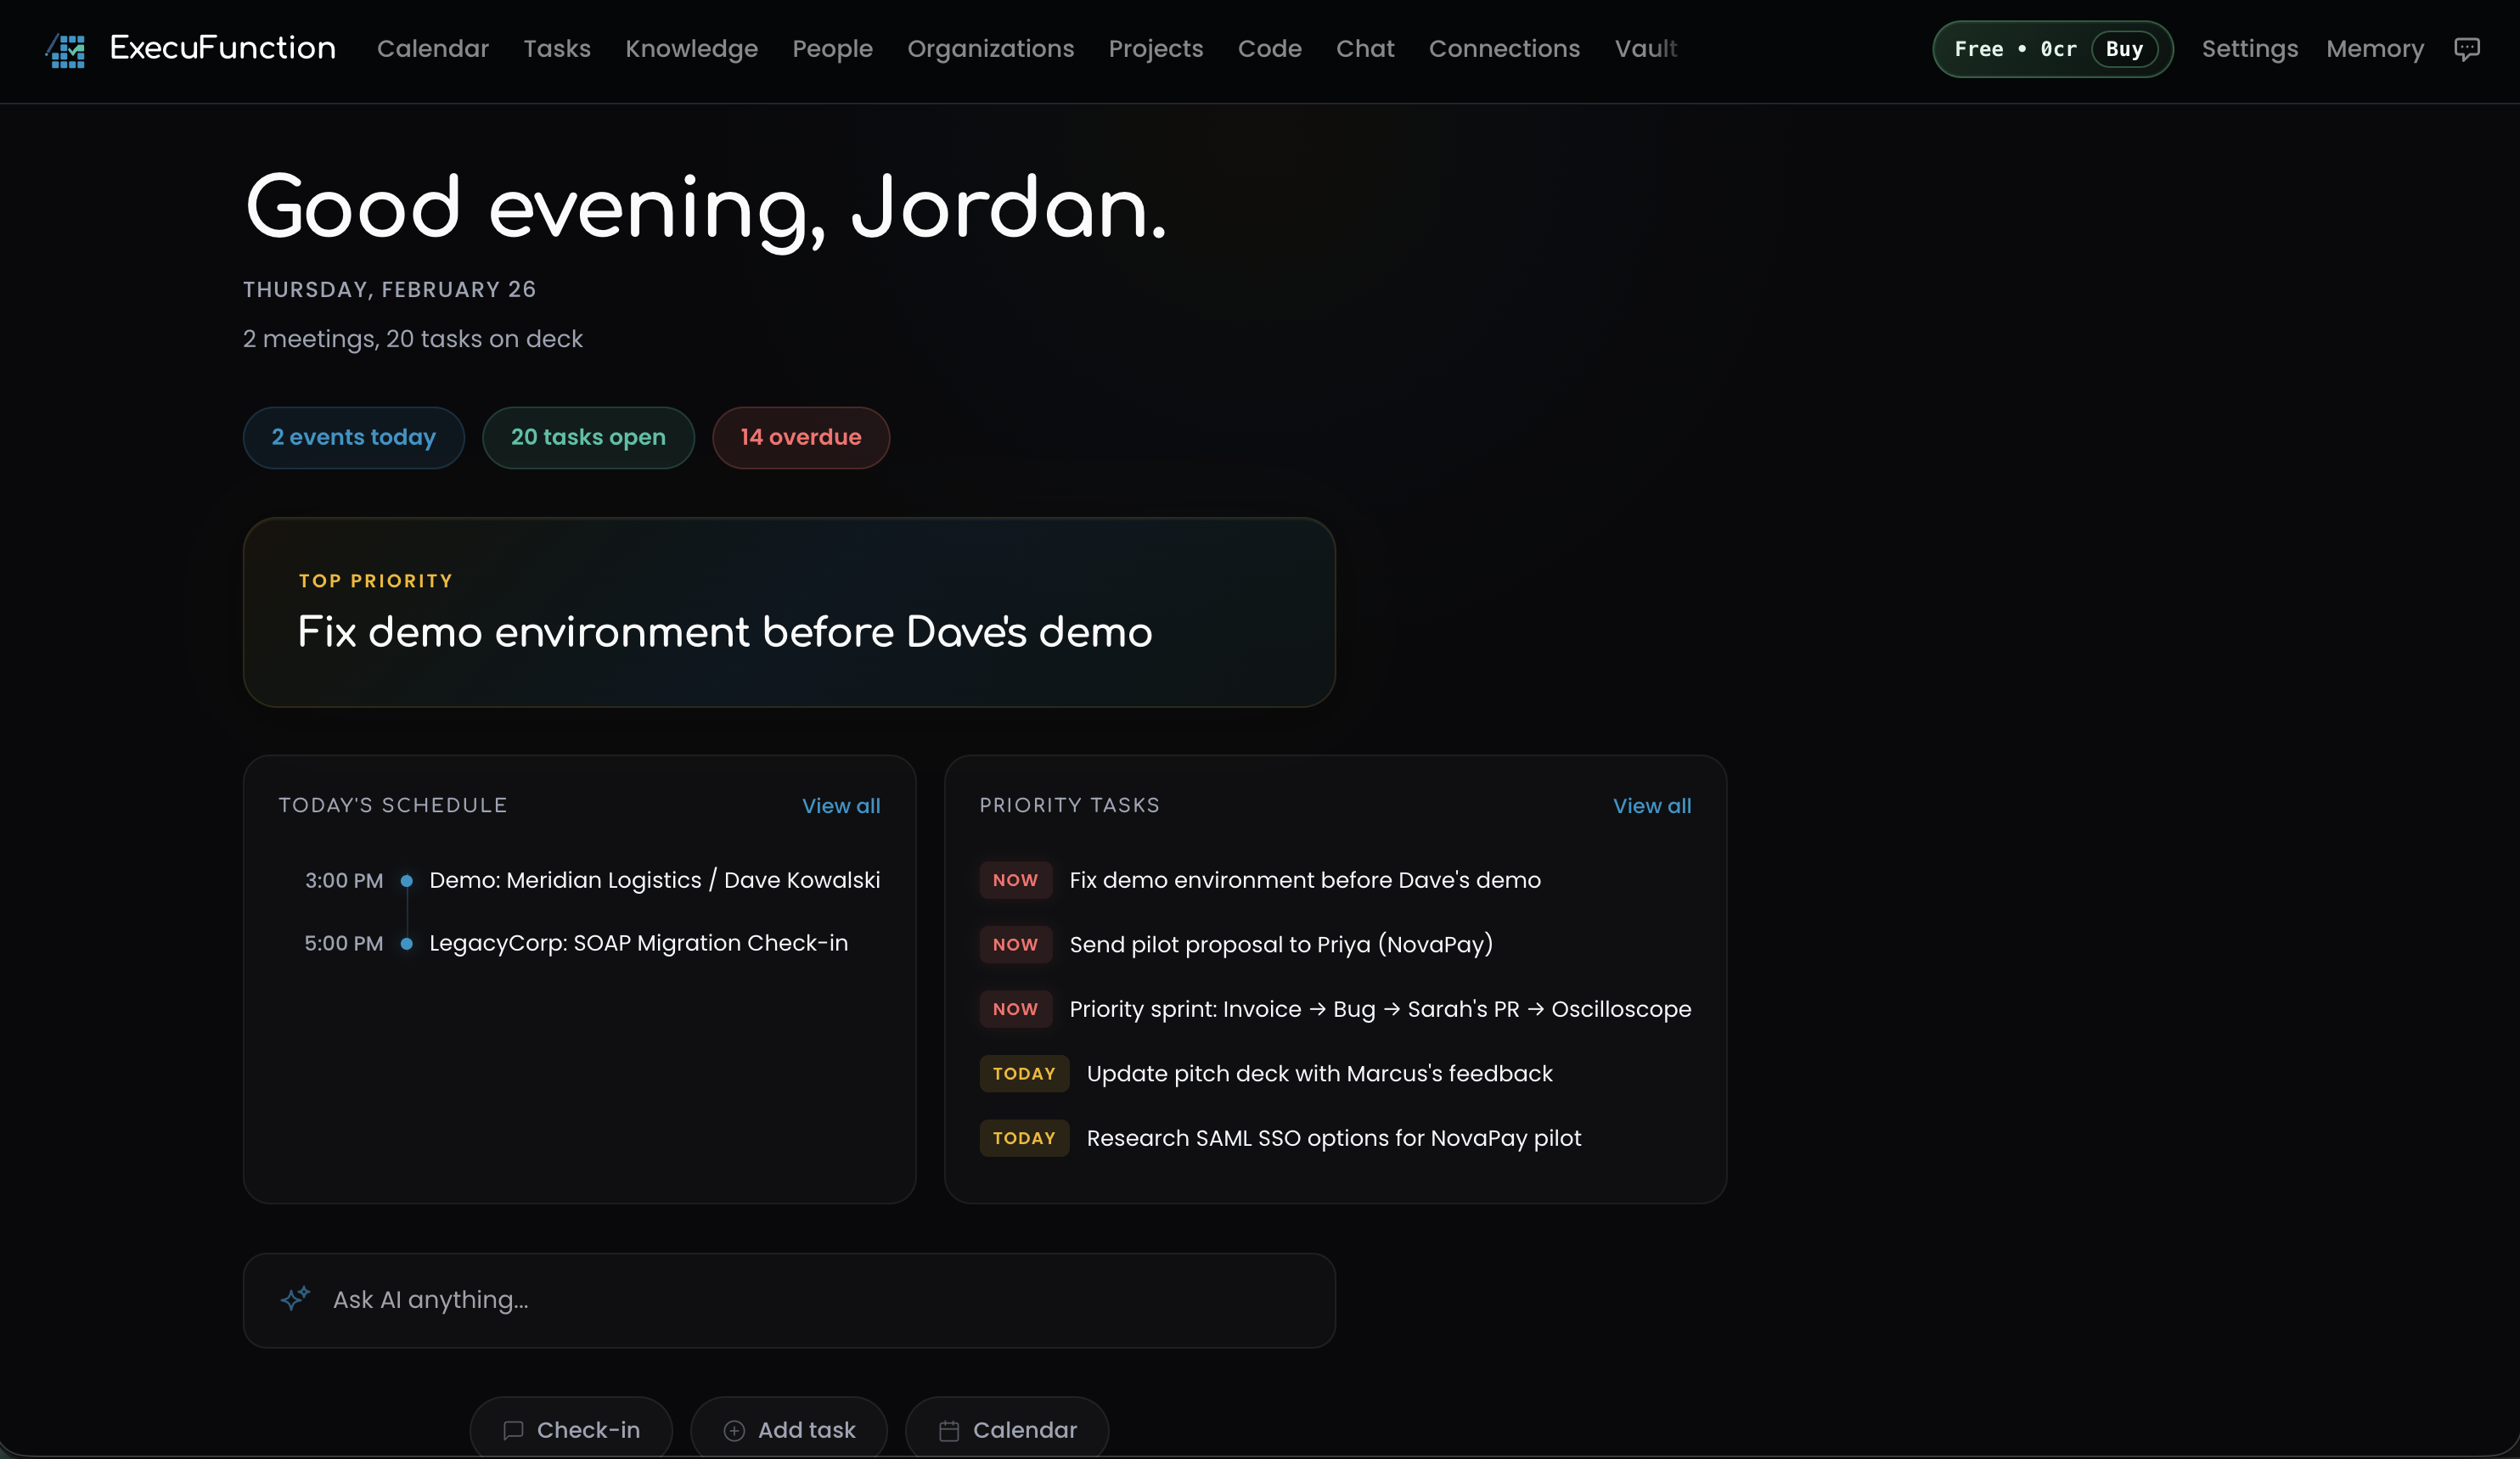Screen dimensions: 2520x1459
Task: Click the ExecuFunction logo icon
Action: pos(64,50)
